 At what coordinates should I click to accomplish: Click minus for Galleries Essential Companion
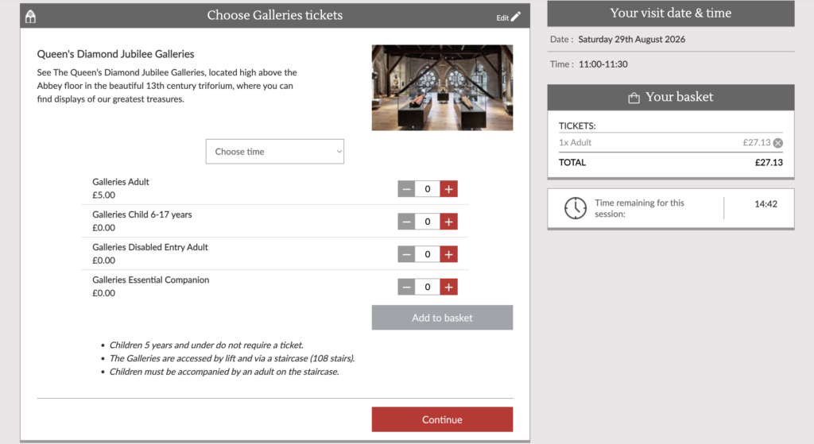pyautogui.click(x=406, y=287)
